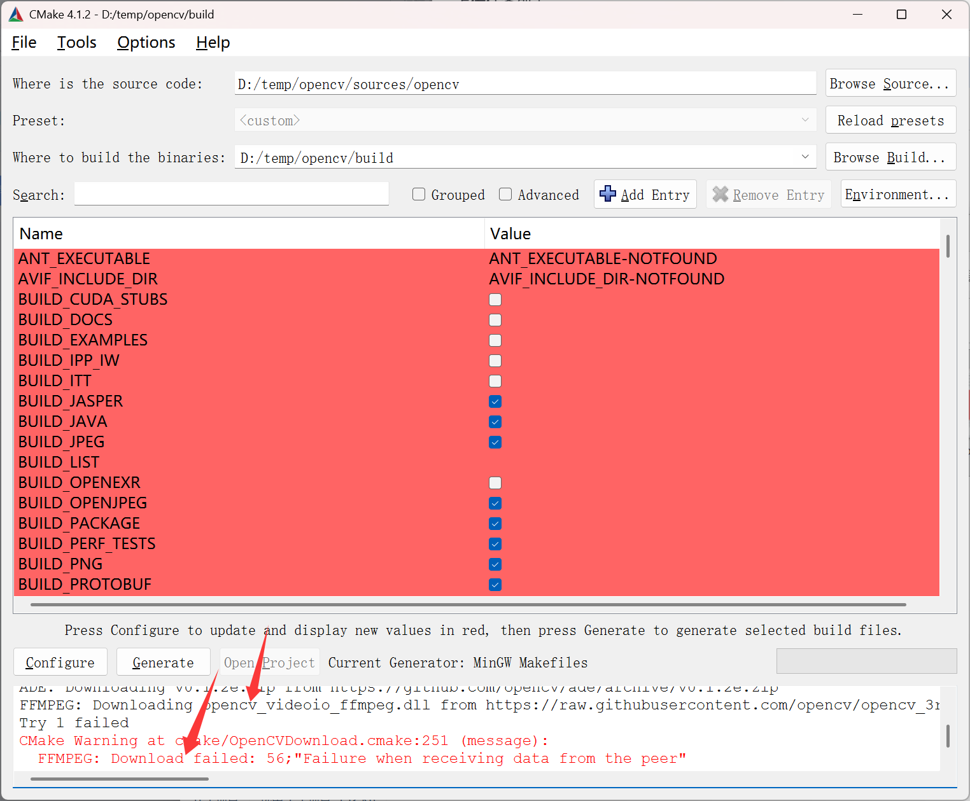Open the build binaries path dropdown
Screen dimensions: 970x801
tap(805, 157)
